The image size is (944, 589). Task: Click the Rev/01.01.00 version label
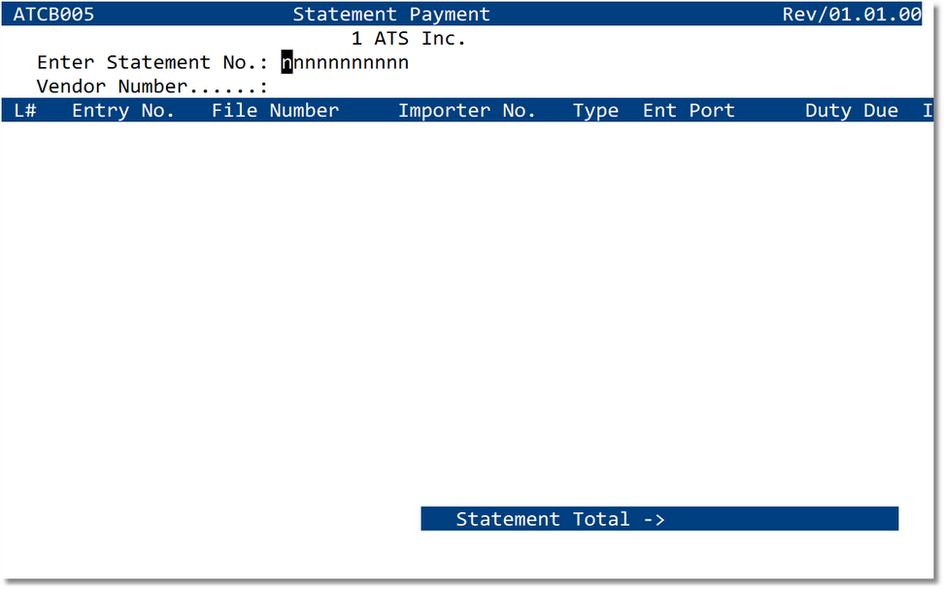[852, 14]
